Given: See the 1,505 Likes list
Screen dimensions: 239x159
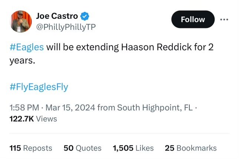Looking at the screenshot, I should click(133, 148).
